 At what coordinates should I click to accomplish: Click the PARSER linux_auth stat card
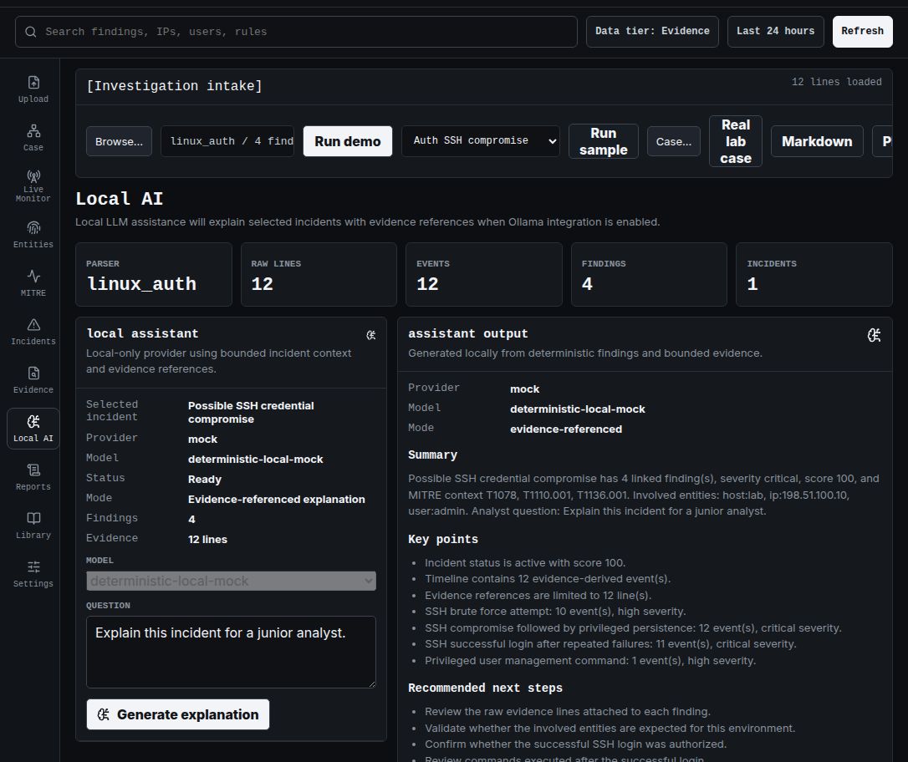(154, 274)
